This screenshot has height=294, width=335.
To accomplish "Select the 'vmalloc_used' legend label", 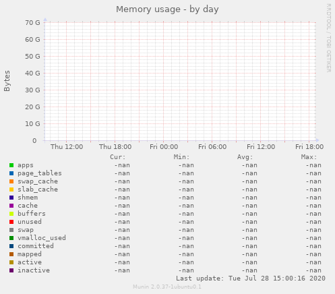I will (x=42, y=238).
